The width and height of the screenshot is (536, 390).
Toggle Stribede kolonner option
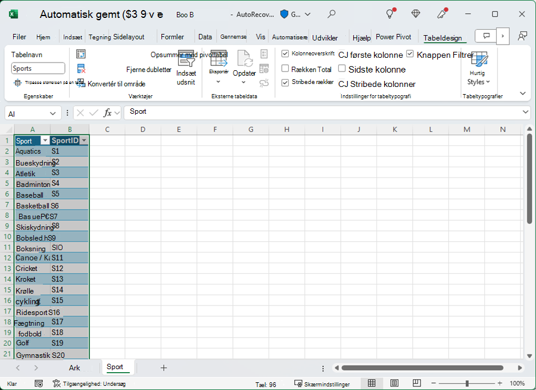point(377,84)
